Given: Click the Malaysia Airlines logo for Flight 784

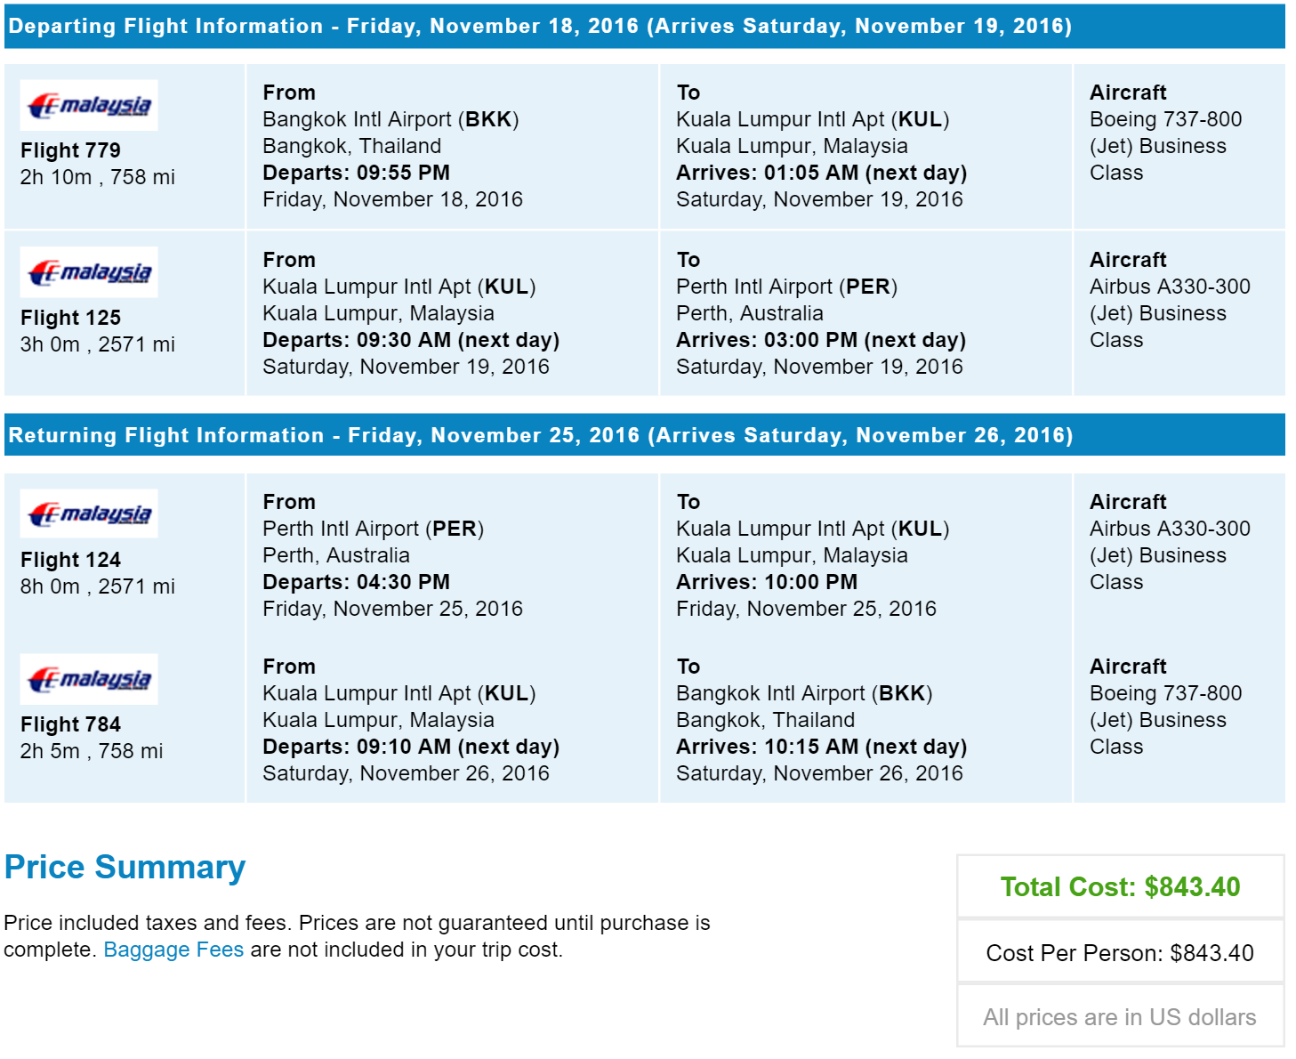Looking at the screenshot, I should point(89,679).
